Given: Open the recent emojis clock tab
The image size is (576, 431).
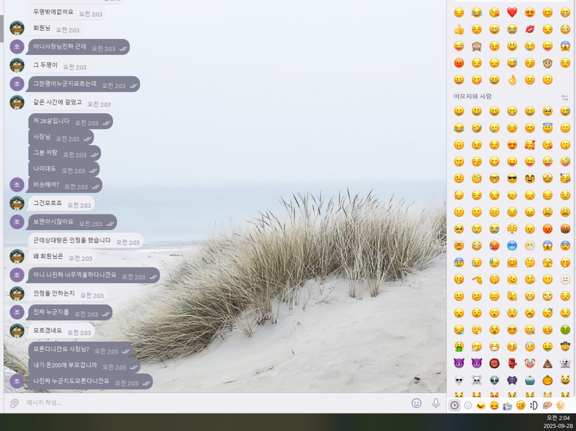Looking at the screenshot, I should pyautogui.click(x=454, y=405).
